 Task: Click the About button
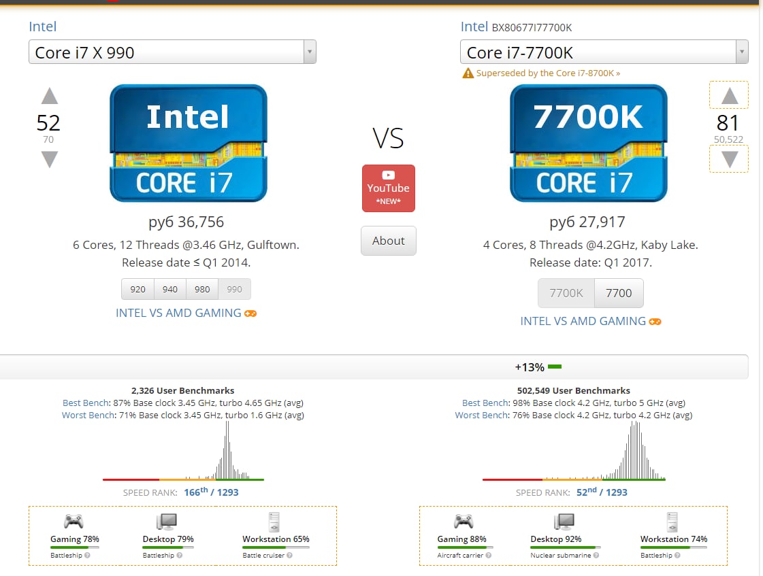pos(389,241)
